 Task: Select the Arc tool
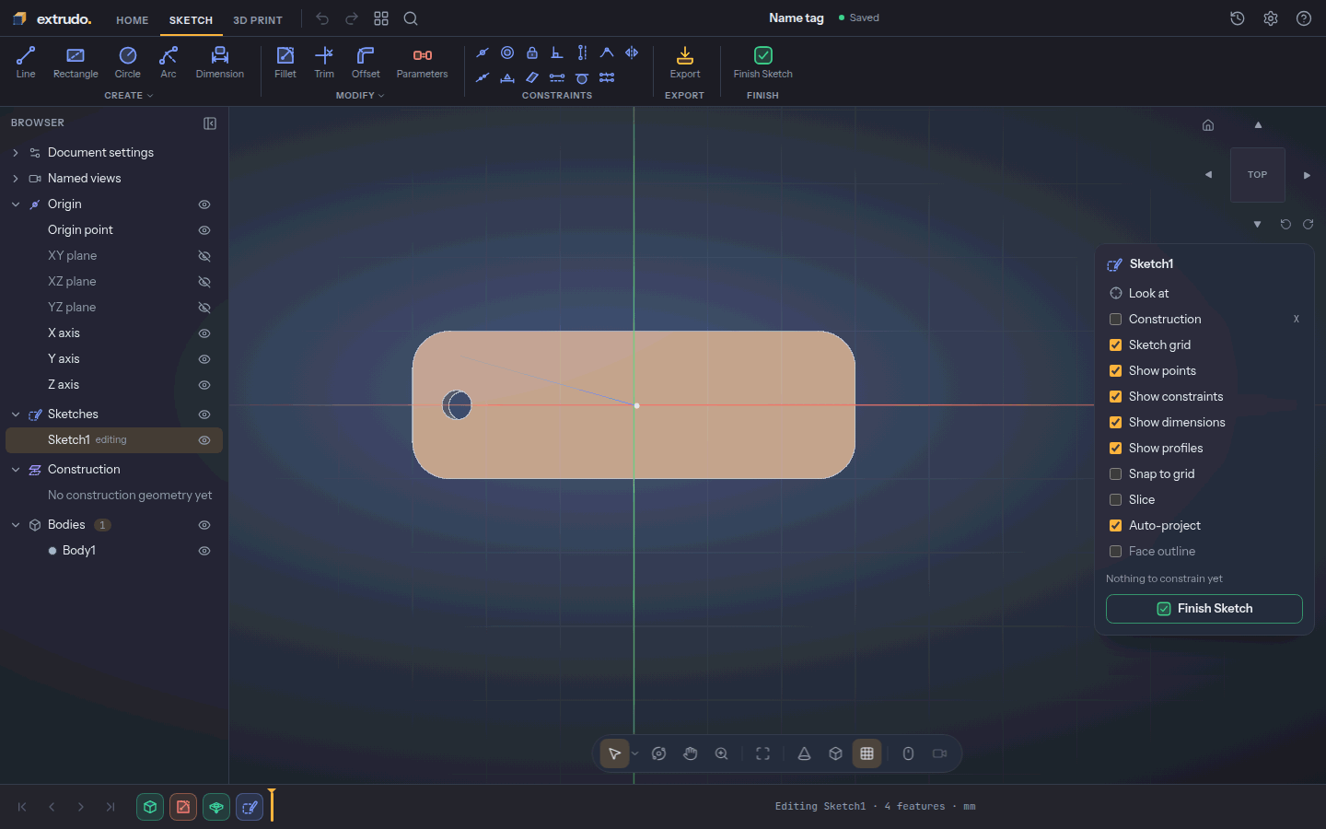pos(169,63)
